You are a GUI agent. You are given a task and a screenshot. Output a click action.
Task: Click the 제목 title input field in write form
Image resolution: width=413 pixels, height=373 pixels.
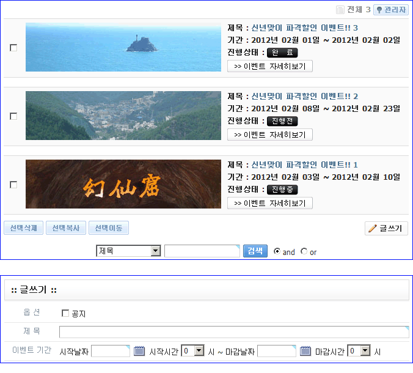234,332
